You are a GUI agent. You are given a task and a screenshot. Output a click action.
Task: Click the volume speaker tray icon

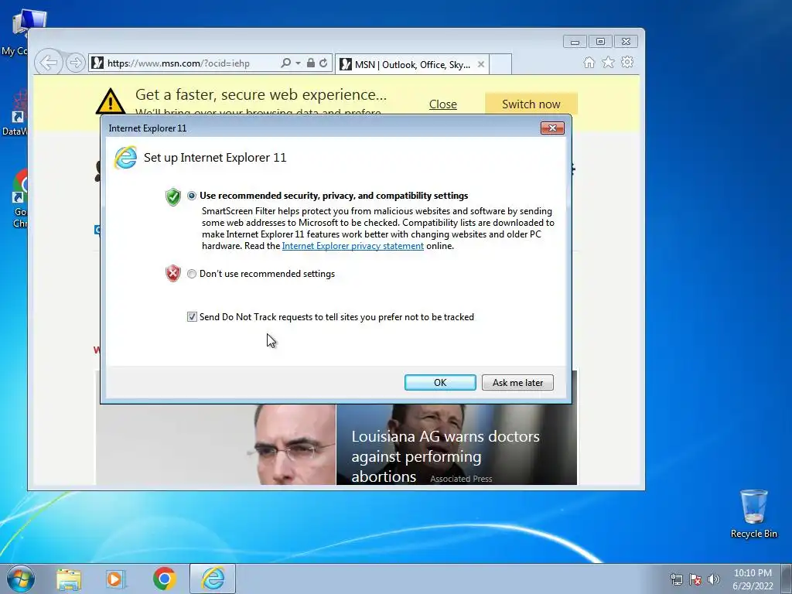[x=713, y=579]
